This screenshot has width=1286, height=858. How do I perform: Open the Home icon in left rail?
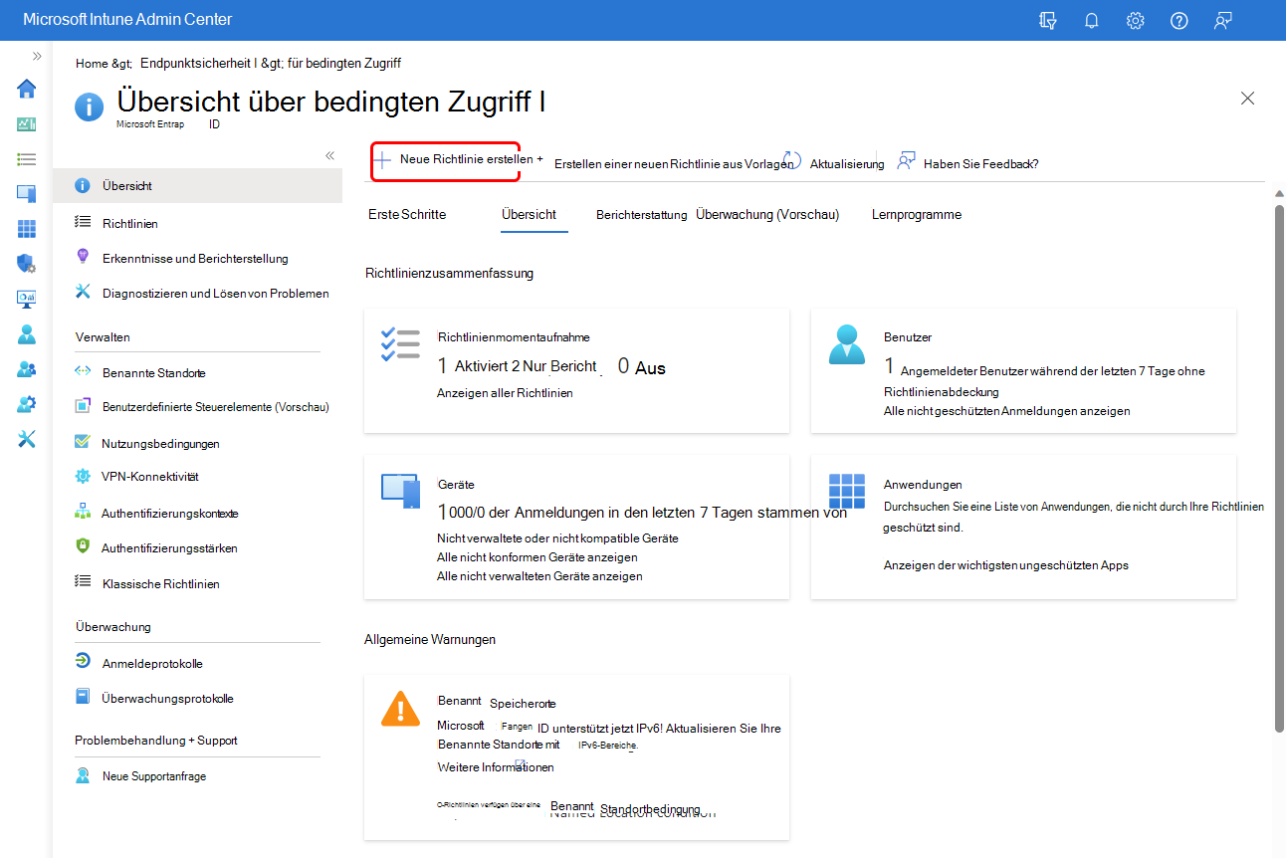tap(27, 89)
